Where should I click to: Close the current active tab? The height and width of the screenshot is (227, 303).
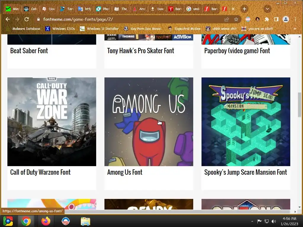(x=233, y=9)
